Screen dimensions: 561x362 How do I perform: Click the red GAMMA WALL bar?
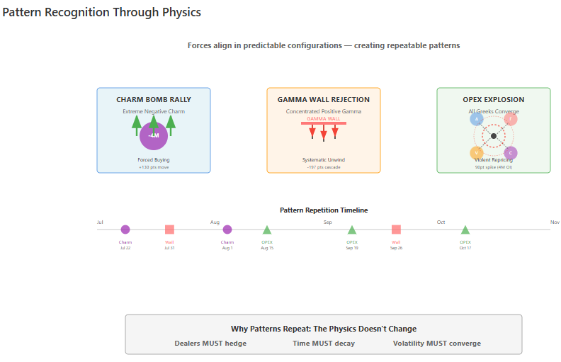[x=324, y=123]
